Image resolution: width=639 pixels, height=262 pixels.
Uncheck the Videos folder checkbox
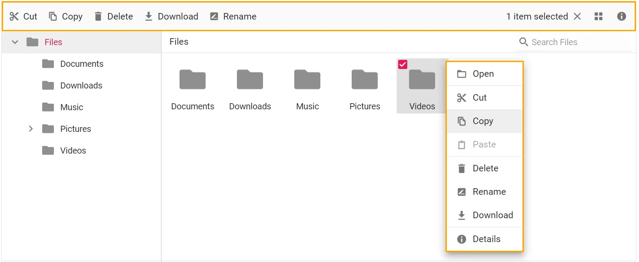(x=403, y=65)
